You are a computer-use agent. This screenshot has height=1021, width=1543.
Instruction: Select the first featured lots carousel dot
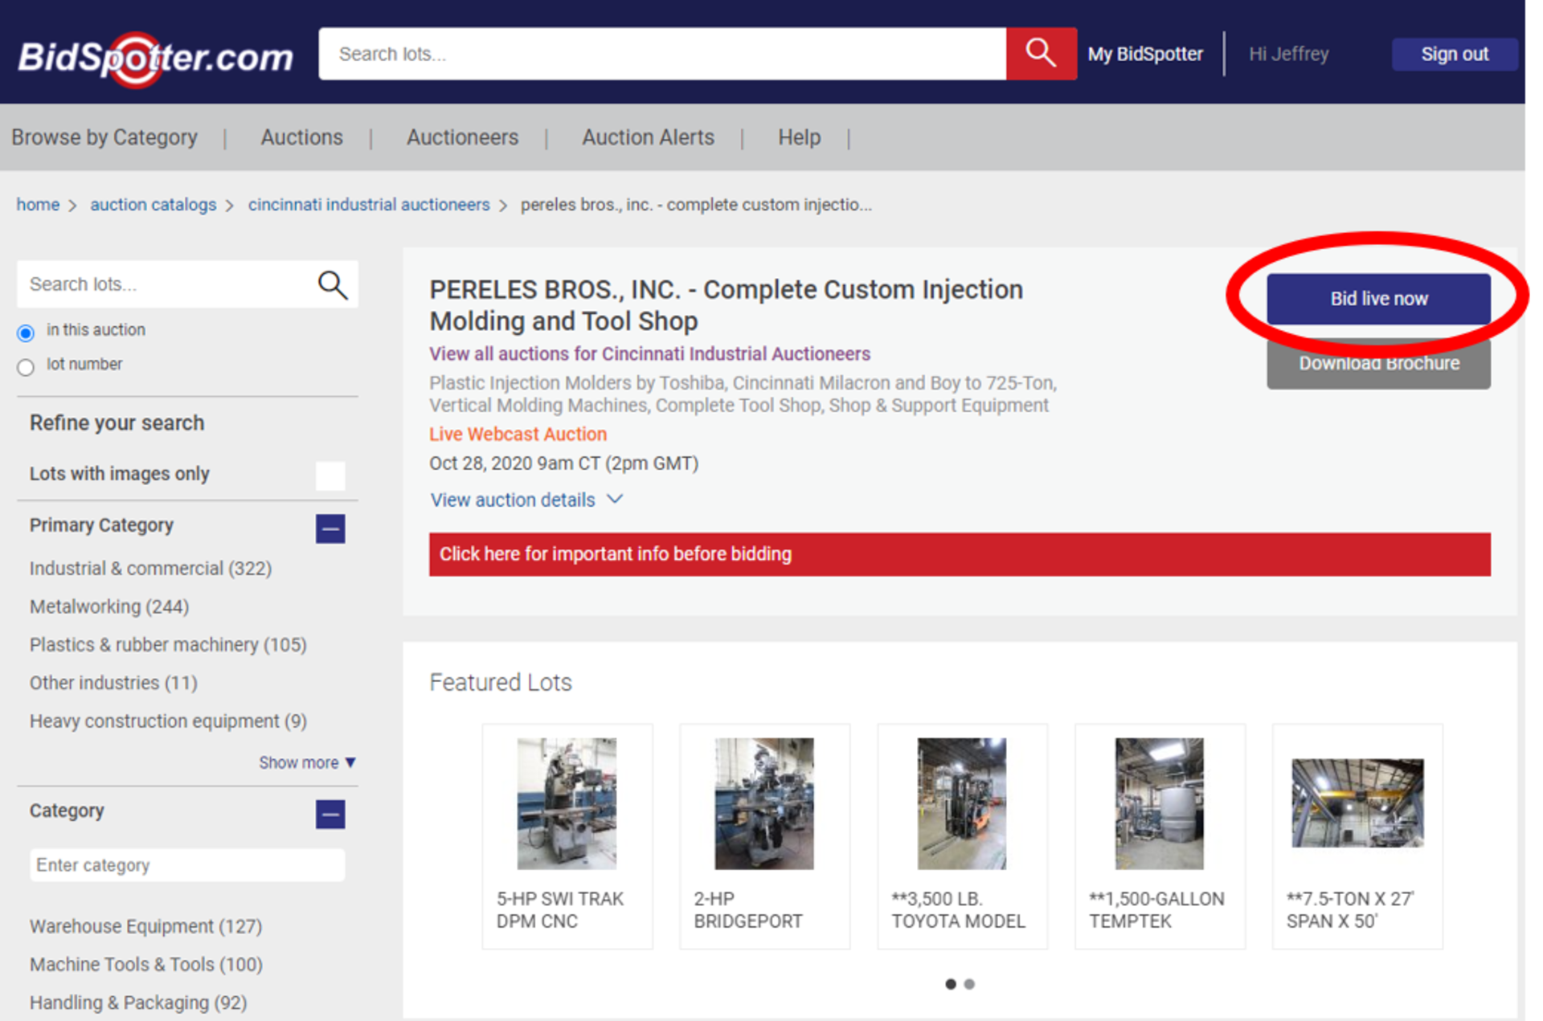tap(951, 984)
